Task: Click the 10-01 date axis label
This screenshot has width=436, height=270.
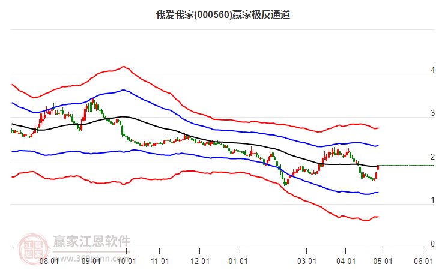Action: tap(127, 261)
